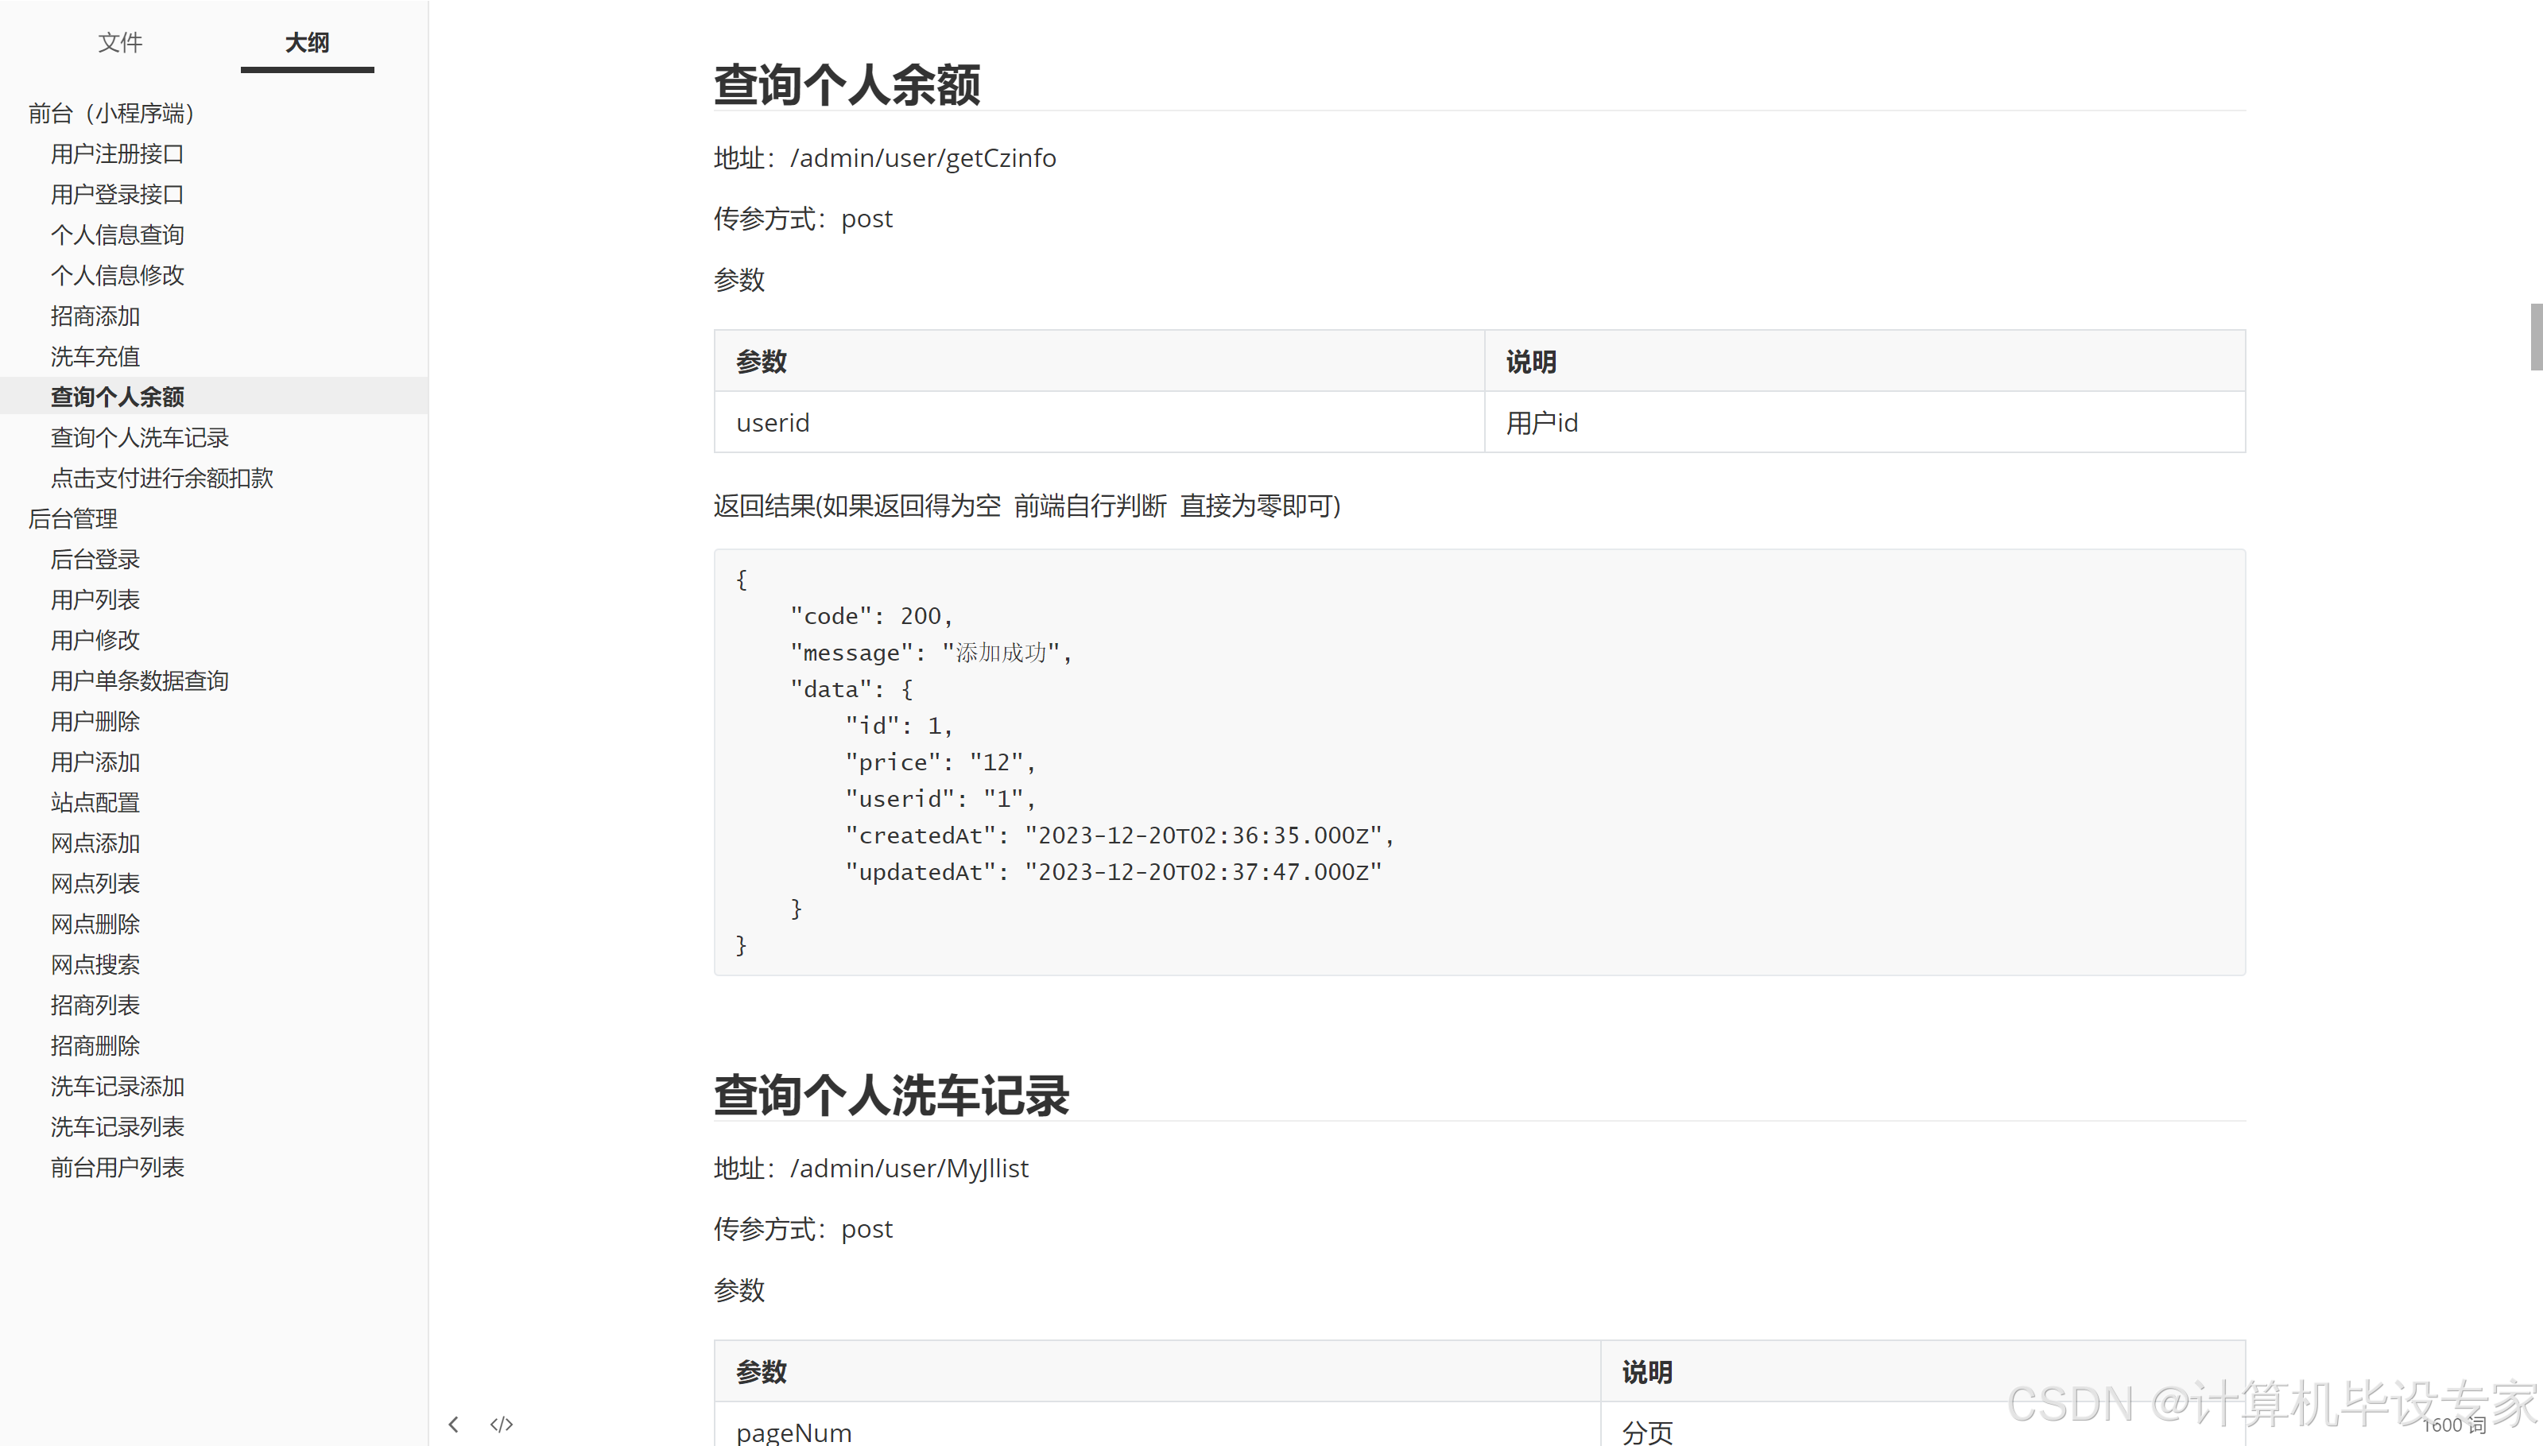Collapse the sidebar with the left chevron
Screen dimensions: 2543x1446
454,1425
